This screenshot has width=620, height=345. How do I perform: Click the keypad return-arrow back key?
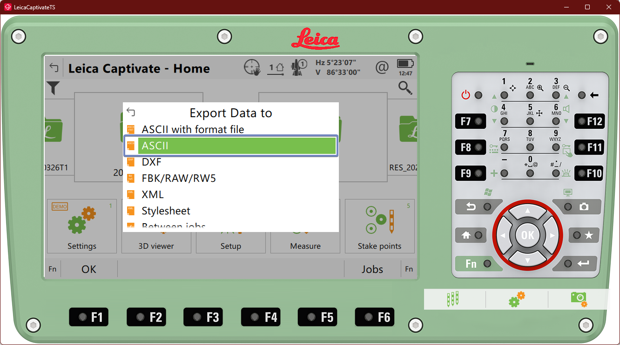tap(478, 207)
